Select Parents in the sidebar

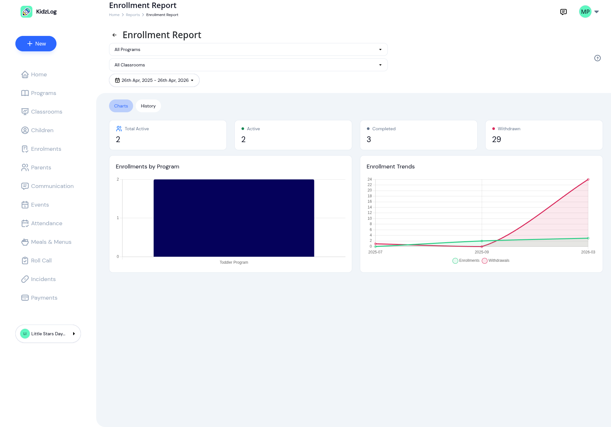coord(41,167)
